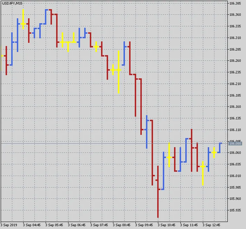Click the 3 Sep 04:45 time label
Screen dimensions: 246x229
(x=32, y=225)
